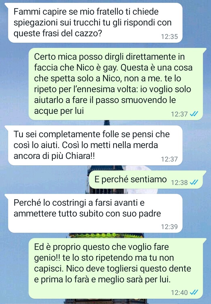Image resolution: width=211 pixels, height=304 pixels.
Task: Tap the 12:39 timestamp under 'con suo padre'
Action: tap(169, 226)
